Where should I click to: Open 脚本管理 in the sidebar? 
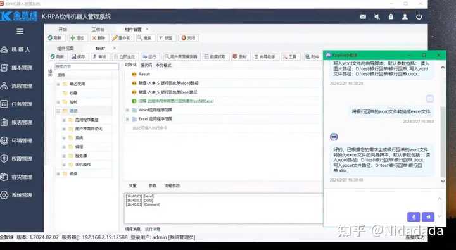tap(16, 68)
